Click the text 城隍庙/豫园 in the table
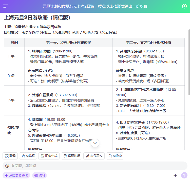Image resolution: width=190 pixels, height=181 pixels. tap(41, 51)
